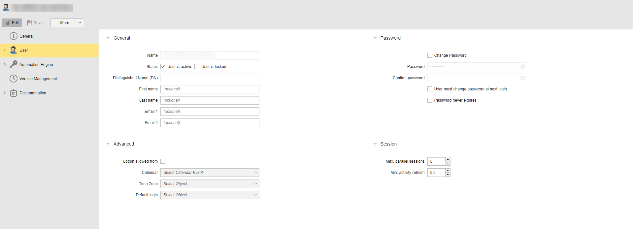Open the Default login Select Object dropdown
The width and height of the screenshot is (633, 229).
[x=210, y=195]
